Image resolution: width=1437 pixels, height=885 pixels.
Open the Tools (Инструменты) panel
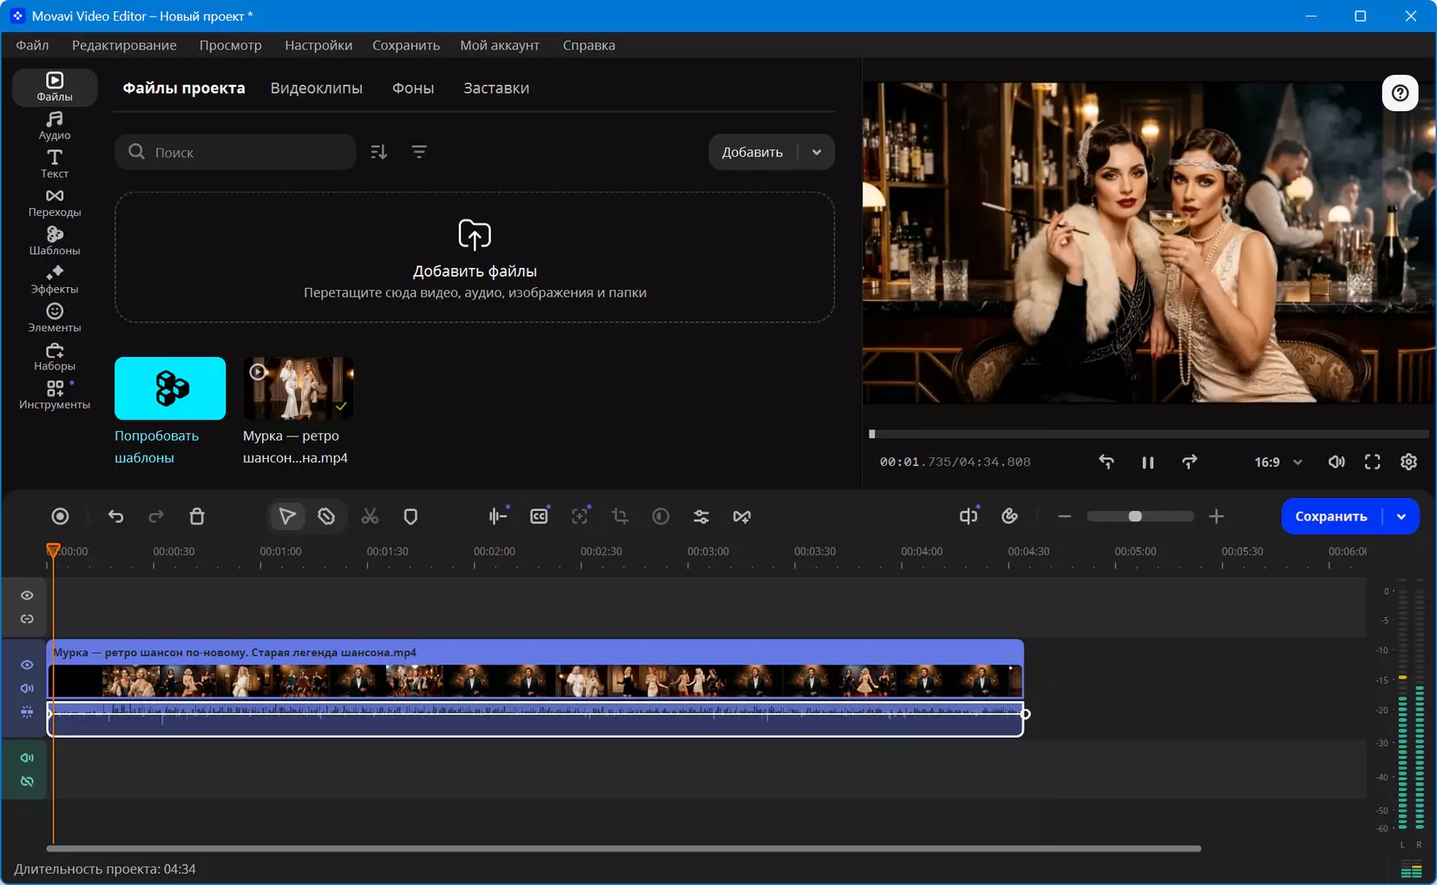54,395
